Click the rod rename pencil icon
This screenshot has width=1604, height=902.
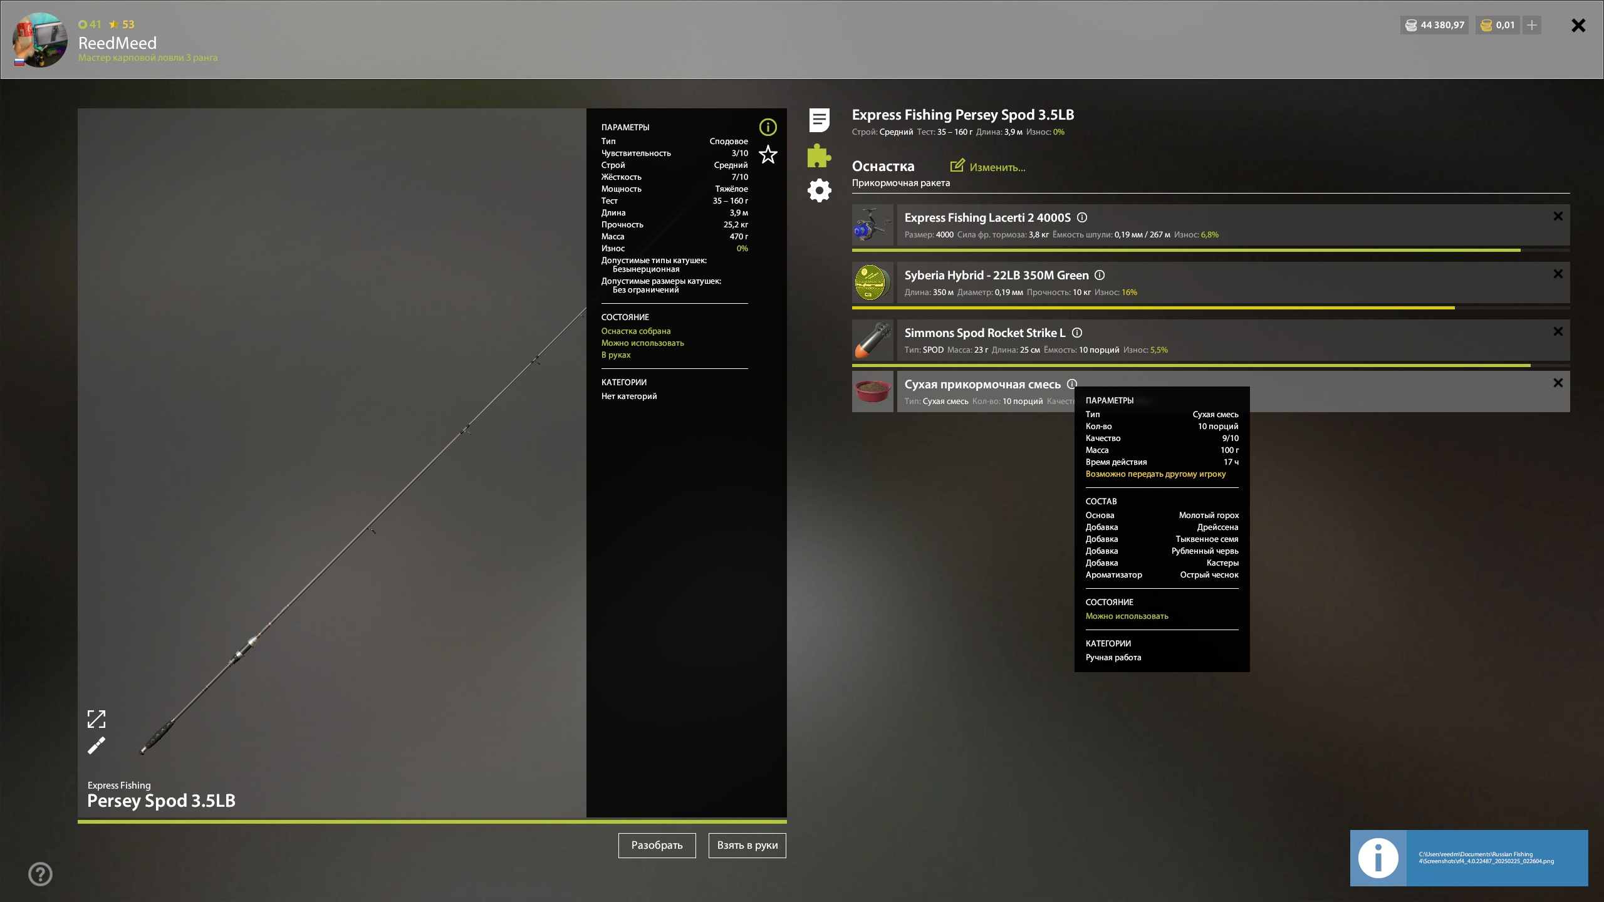click(96, 745)
